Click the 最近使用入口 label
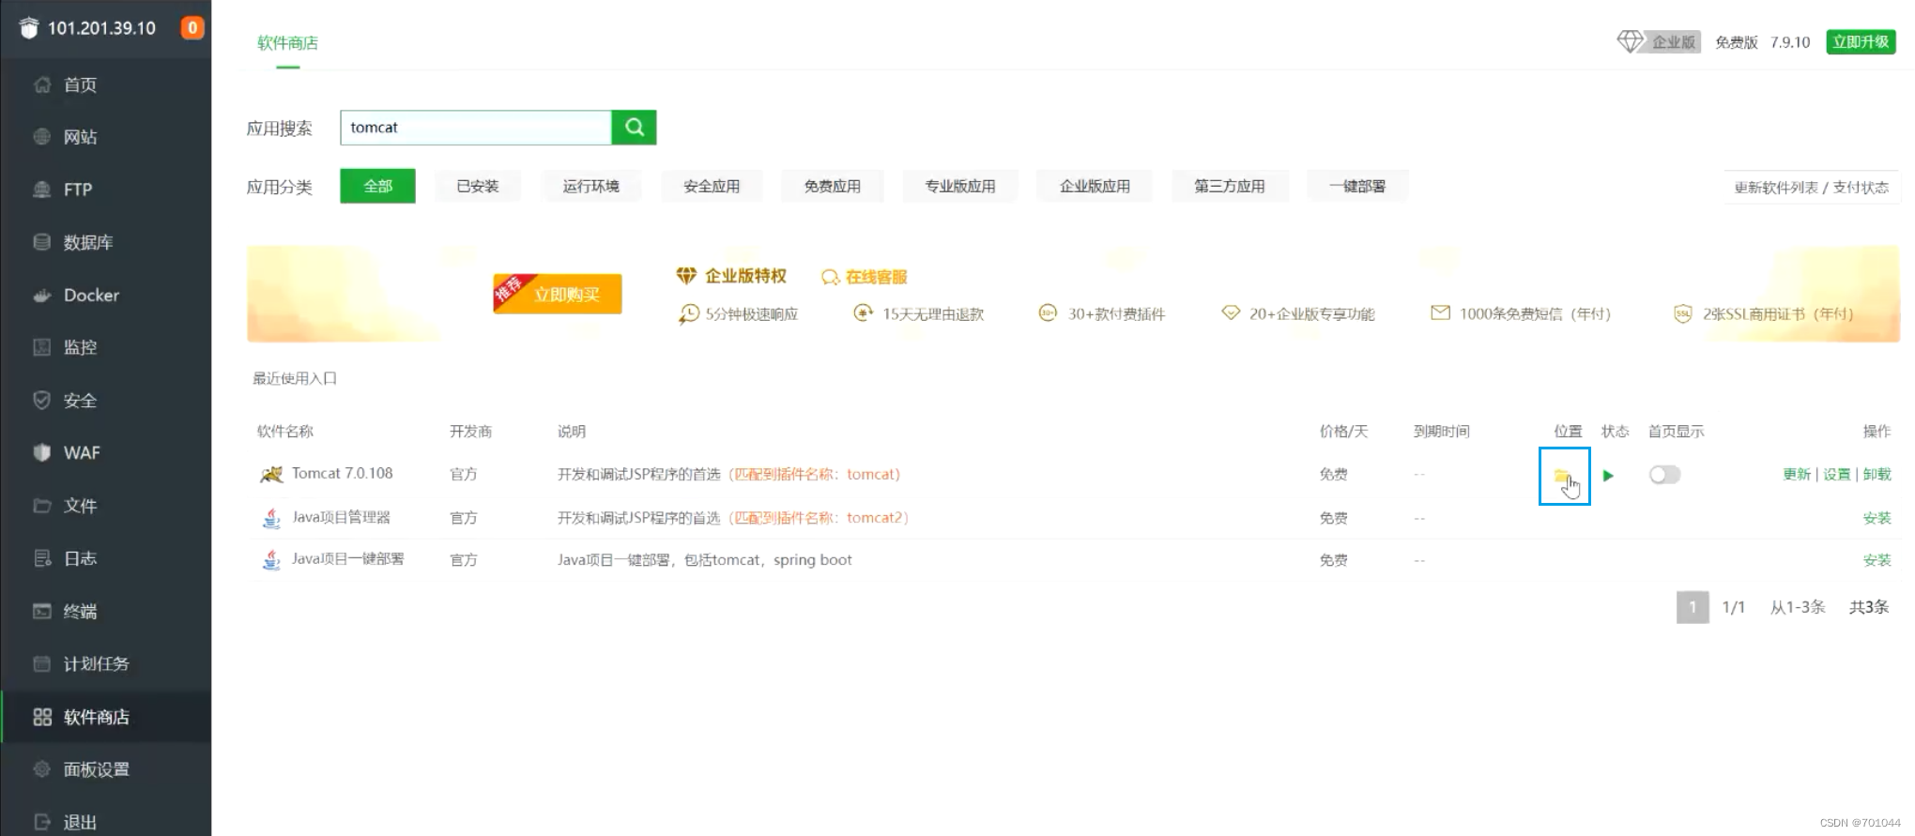 click(295, 378)
